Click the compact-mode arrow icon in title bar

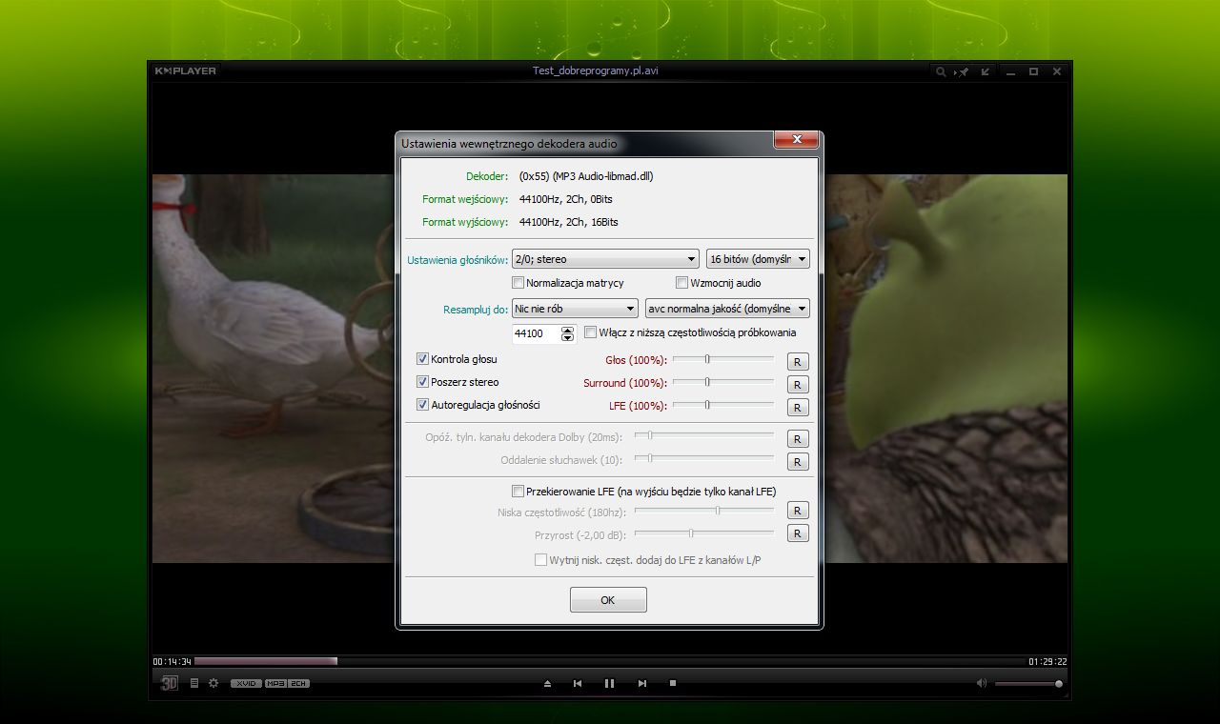click(x=986, y=71)
